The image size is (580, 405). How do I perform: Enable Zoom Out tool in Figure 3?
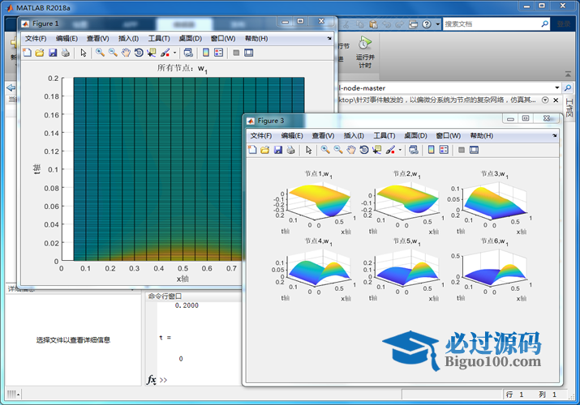338,150
